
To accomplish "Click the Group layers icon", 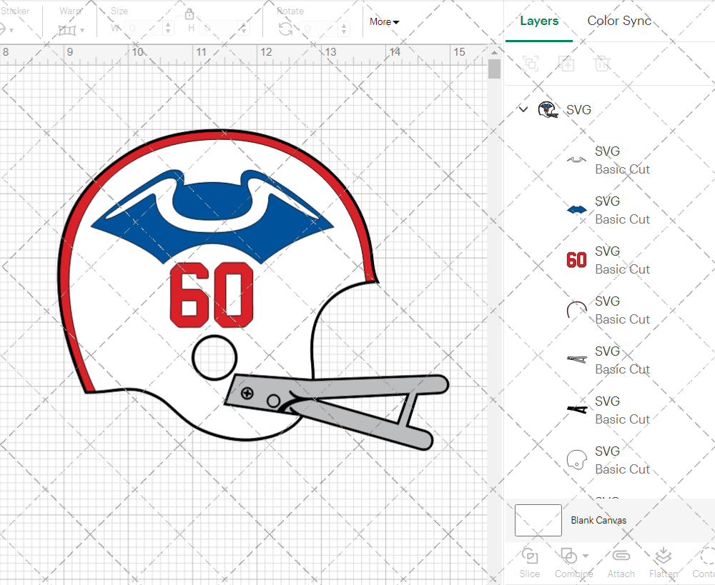I will 531,64.
